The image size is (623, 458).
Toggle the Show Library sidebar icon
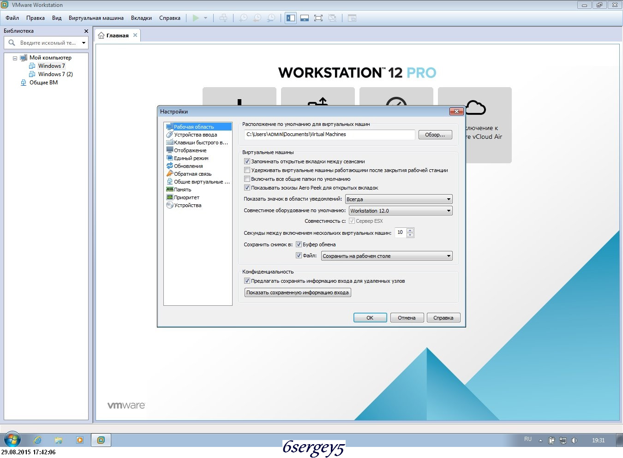[291, 18]
